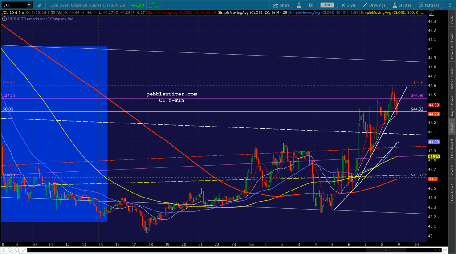Screen dimensions: 456x254
Task: Click the white SimpleMovingAvg (CLOSE, 20, 0) label
Action: [247, 13]
